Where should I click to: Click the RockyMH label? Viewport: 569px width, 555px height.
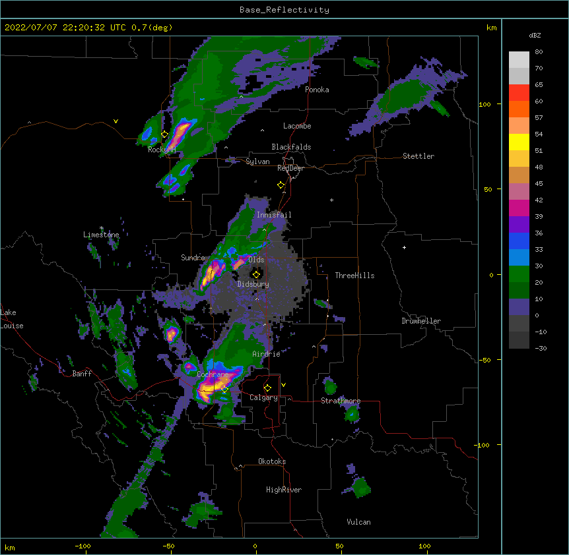pos(162,150)
